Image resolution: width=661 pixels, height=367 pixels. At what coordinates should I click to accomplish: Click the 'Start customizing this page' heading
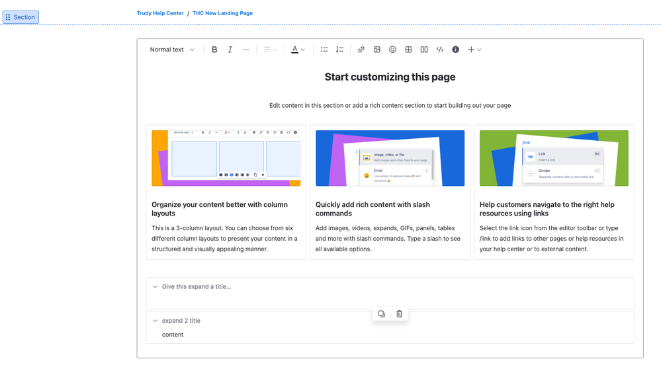click(x=390, y=77)
